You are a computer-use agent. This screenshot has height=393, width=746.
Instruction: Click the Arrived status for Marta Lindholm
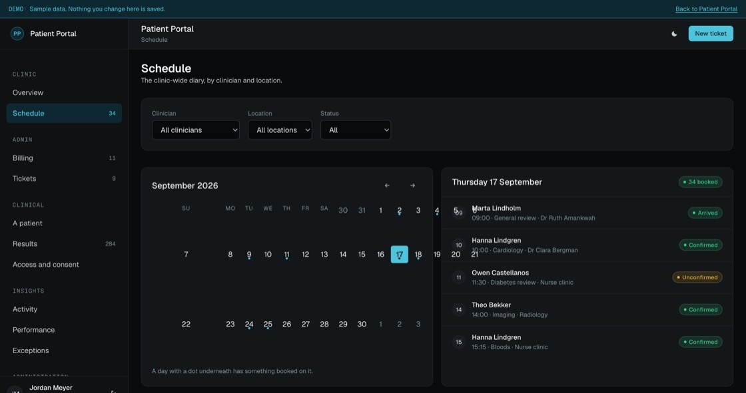click(x=705, y=213)
